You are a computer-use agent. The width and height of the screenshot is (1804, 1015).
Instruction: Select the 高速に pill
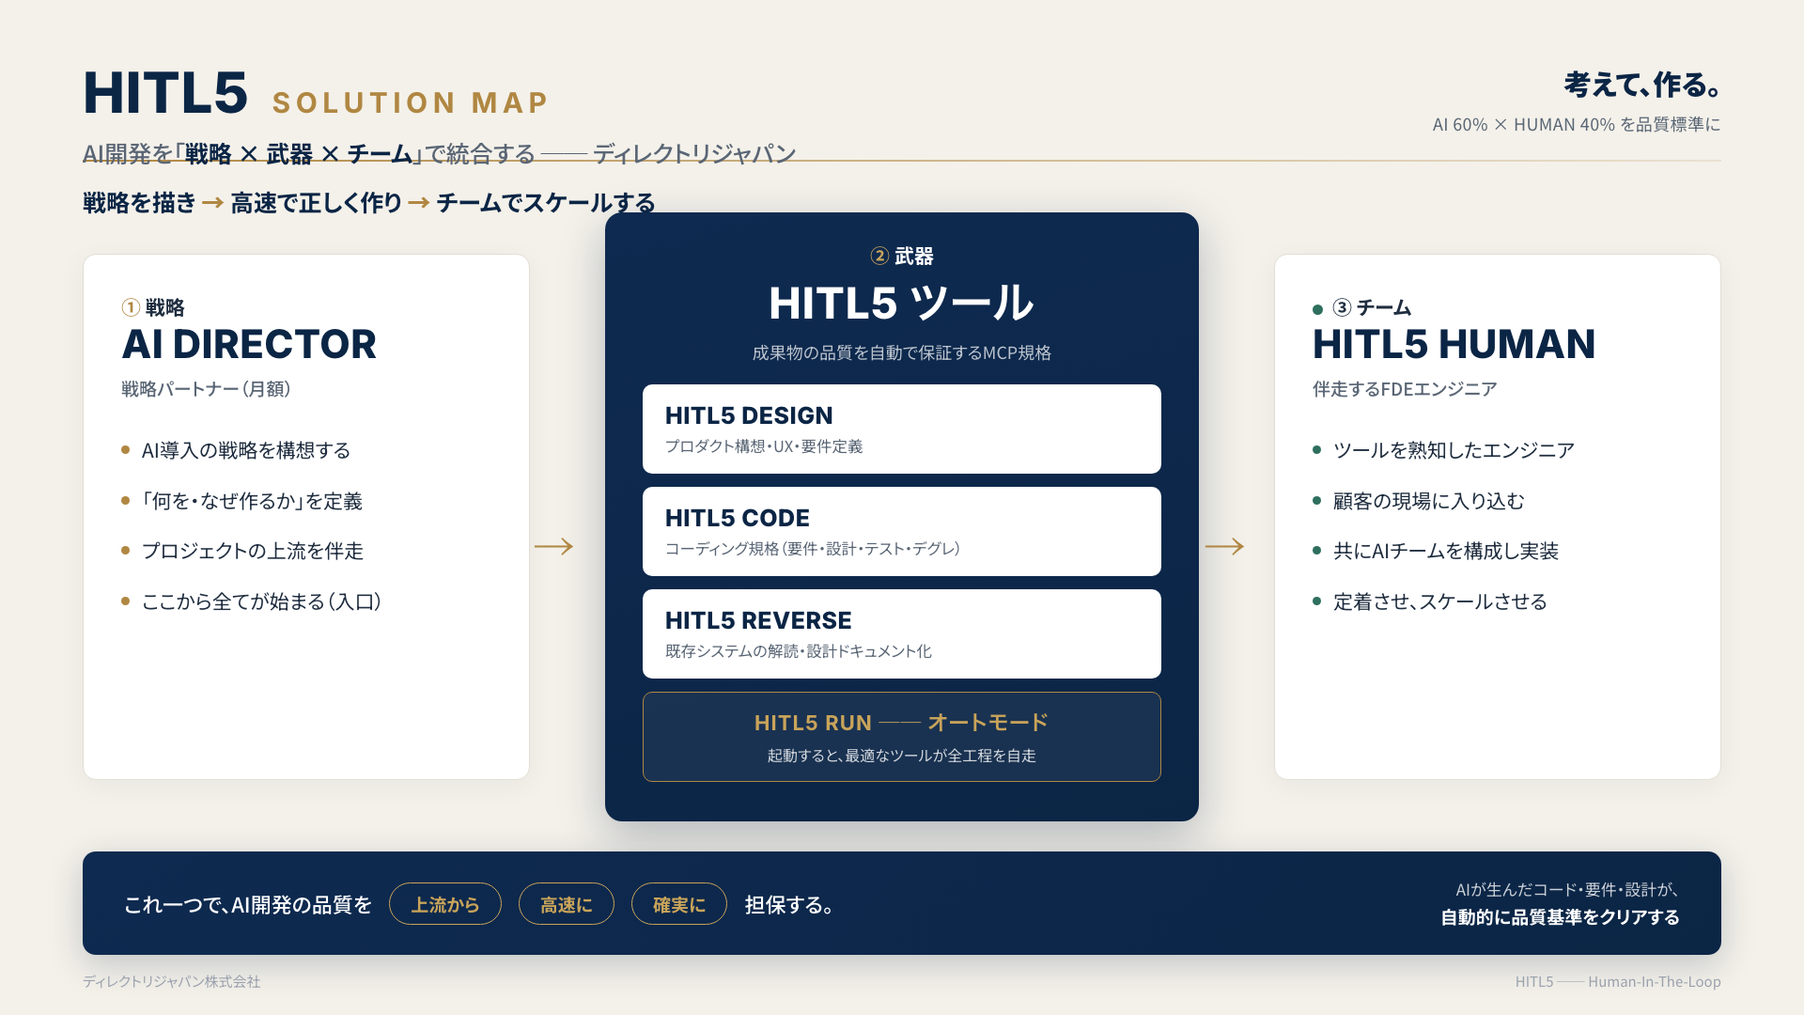point(567,904)
